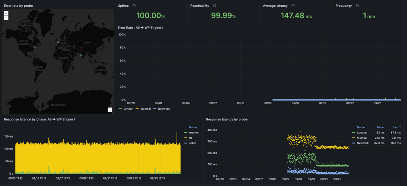Open the Frequency panel title menu
Image resolution: width=407 pixels, height=186 pixels.
pos(344,6)
